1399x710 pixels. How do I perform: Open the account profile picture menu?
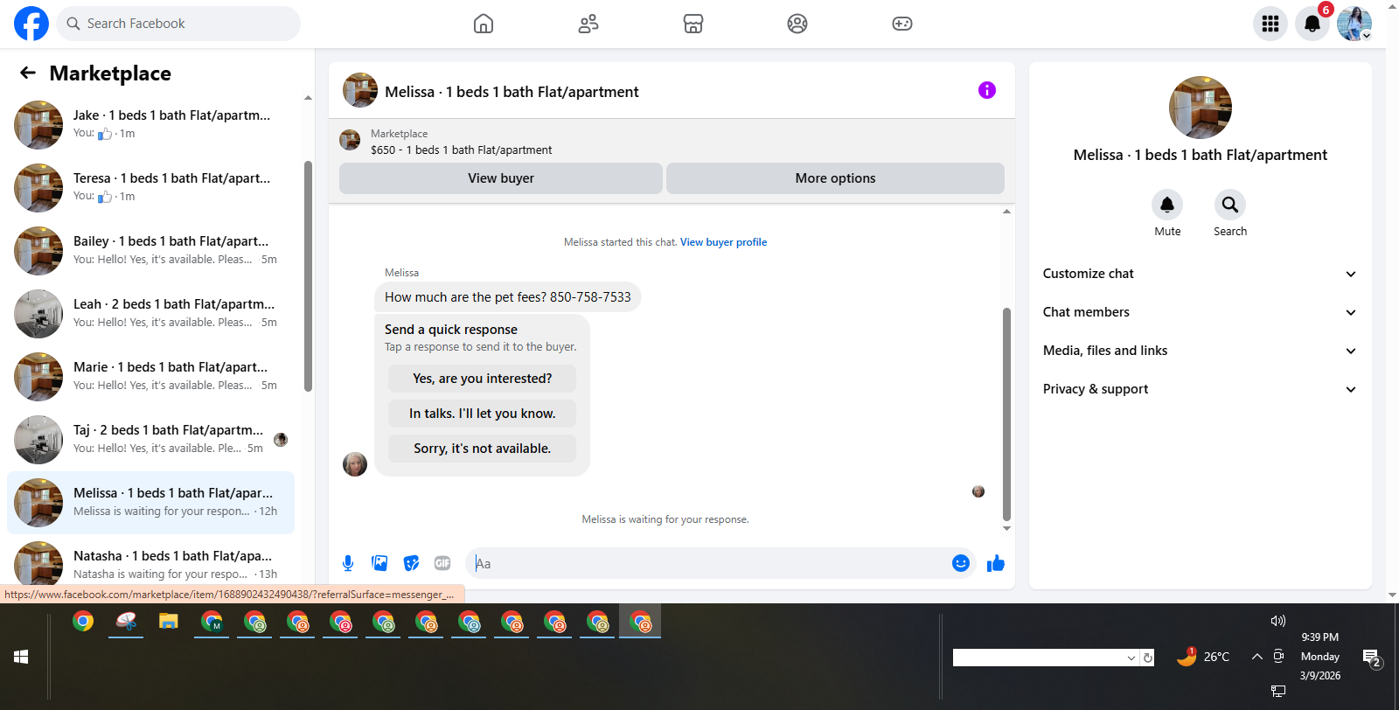coord(1354,24)
